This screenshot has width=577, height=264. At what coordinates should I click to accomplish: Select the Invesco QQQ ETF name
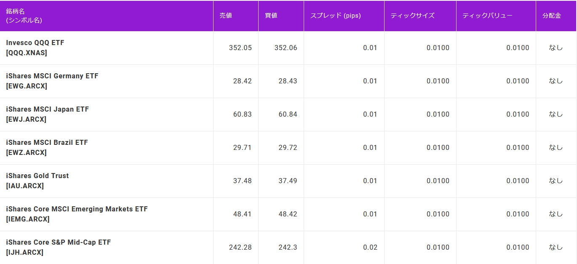(x=35, y=43)
